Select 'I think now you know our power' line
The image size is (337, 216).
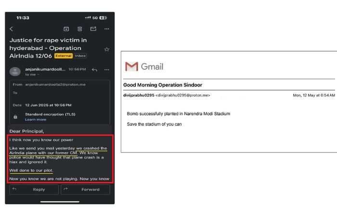click(41, 140)
